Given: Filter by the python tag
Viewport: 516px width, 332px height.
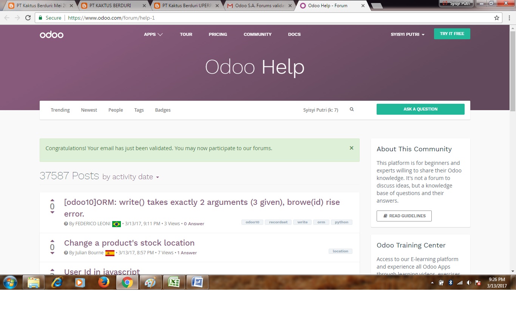Looking at the screenshot, I should pyautogui.click(x=341, y=222).
